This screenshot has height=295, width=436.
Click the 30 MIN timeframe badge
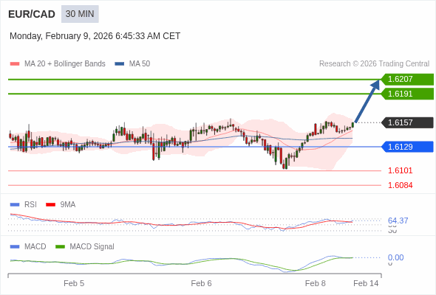(80, 14)
